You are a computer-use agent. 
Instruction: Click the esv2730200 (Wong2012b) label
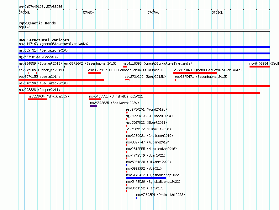[x=145, y=77]
